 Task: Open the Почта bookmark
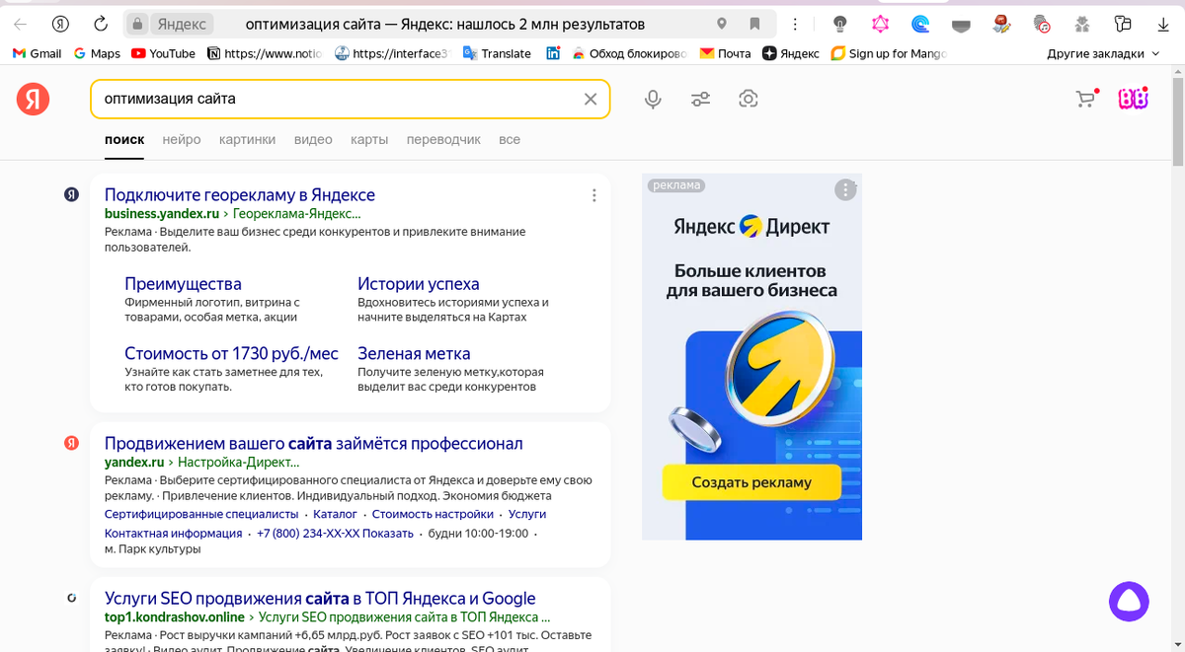(x=725, y=53)
